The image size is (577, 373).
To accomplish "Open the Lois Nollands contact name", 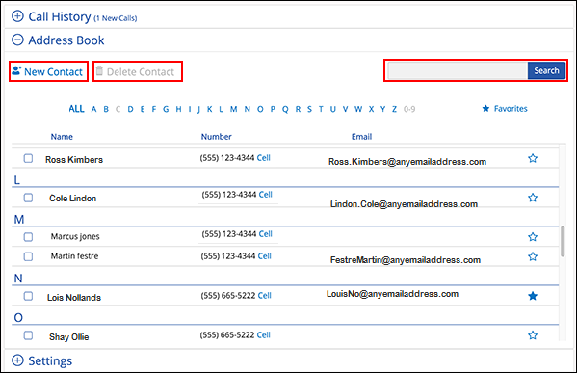I will [x=74, y=298].
